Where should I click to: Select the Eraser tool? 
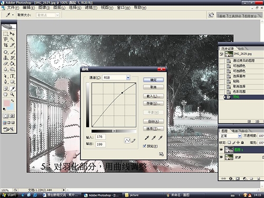[x=6, y=63]
